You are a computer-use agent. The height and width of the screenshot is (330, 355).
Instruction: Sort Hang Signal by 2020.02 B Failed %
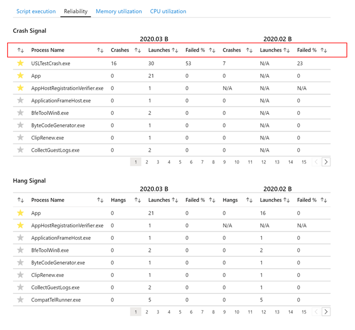click(x=324, y=200)
